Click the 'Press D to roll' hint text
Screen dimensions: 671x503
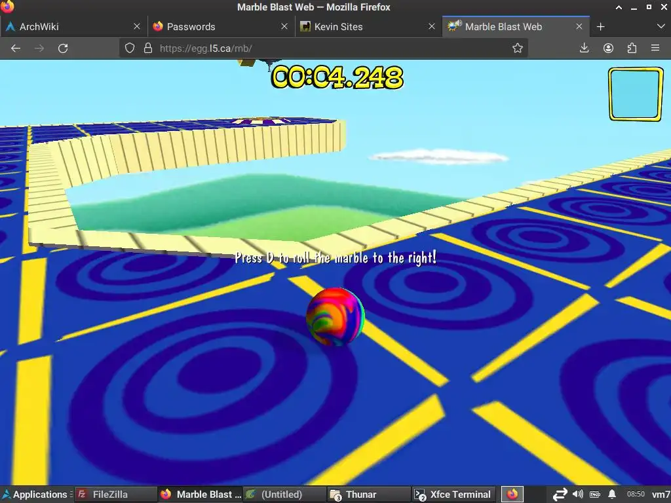coord(335,257)
